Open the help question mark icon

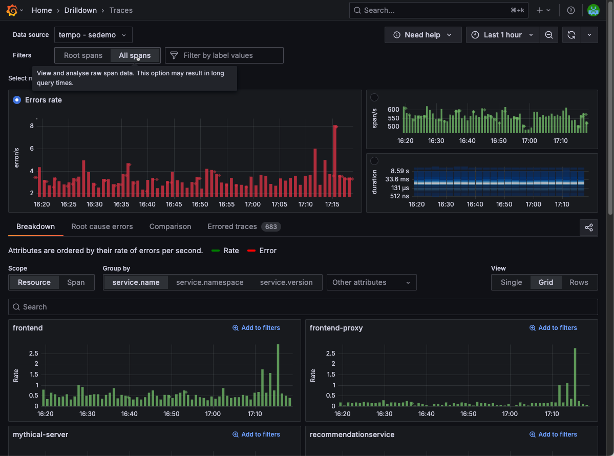[x=571, y=10]
